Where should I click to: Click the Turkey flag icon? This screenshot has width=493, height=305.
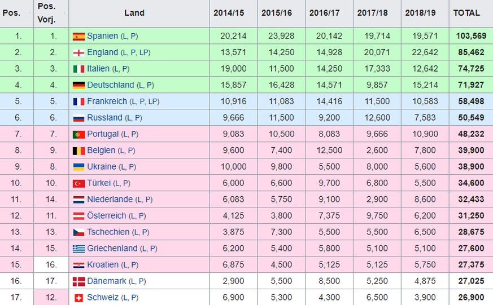[x=78, y=183]
